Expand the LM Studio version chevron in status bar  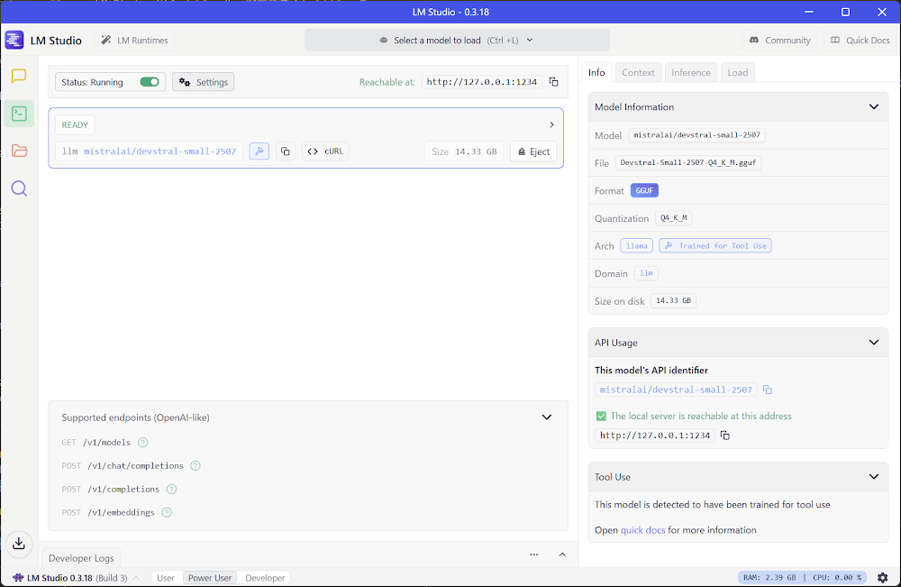pyautogui.click(x=136, y=578)
